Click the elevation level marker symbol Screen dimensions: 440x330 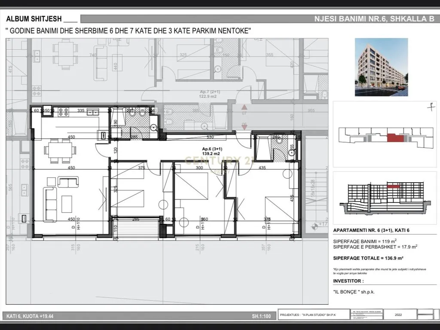(316, 225)
